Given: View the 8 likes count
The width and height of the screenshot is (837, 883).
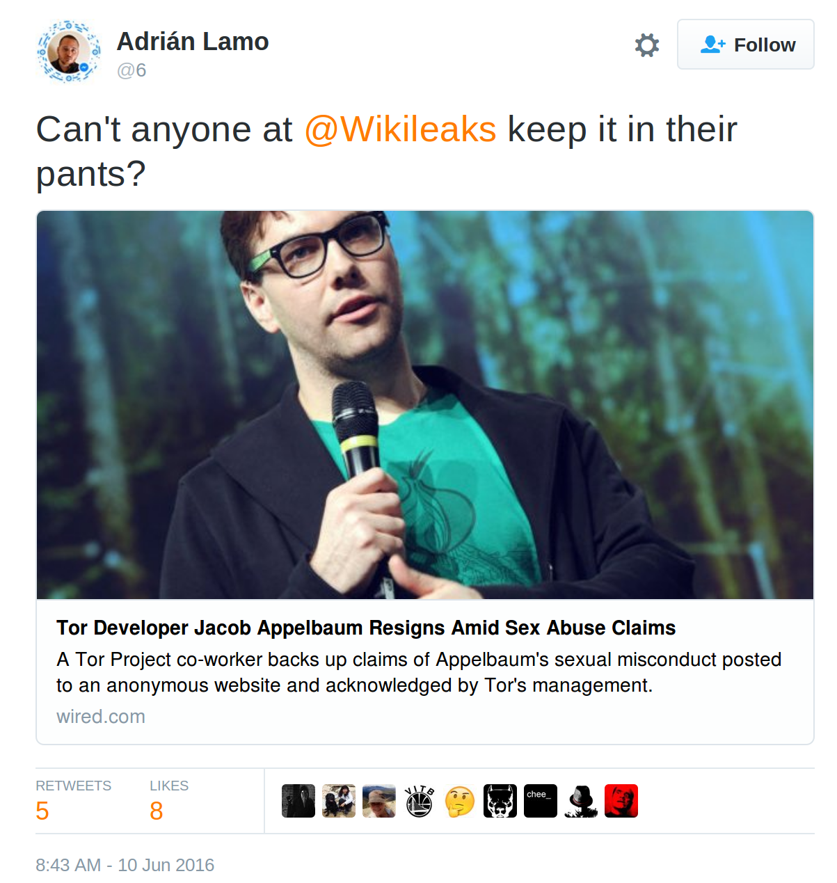Looking at the screenshot, I should (x=157, y=811).
